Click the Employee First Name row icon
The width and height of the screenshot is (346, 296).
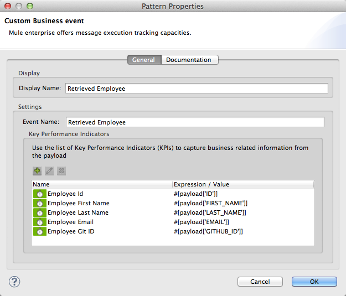point(40,203)
